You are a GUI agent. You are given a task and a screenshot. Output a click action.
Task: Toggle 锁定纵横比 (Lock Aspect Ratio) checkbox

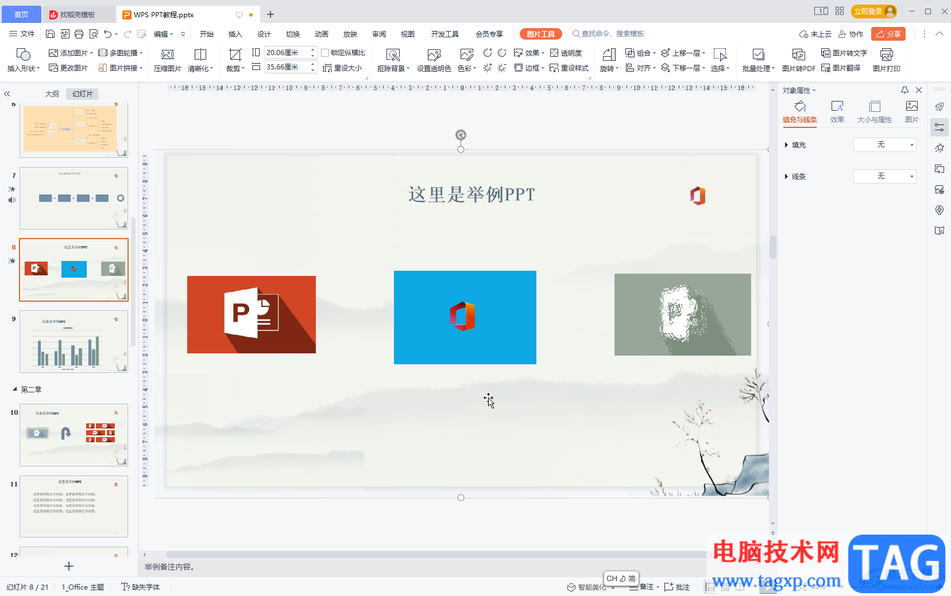click(325, 53)
